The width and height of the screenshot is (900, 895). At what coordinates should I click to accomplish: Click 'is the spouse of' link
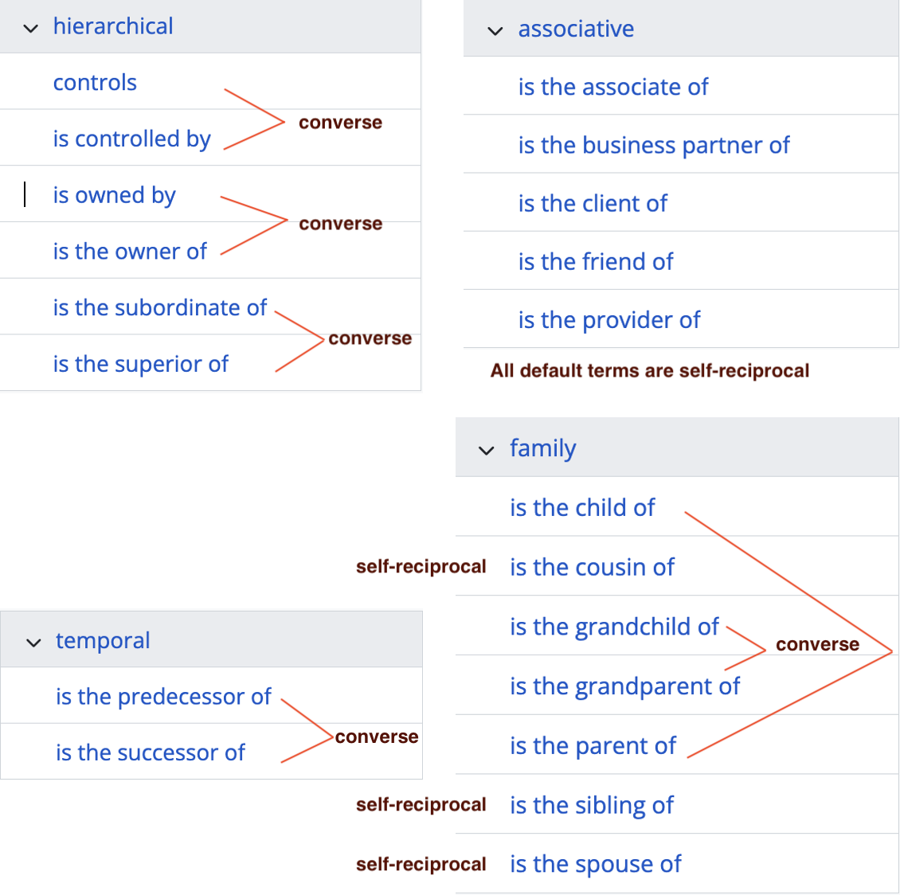click(595, 864)
